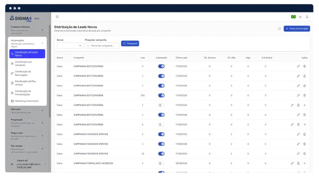Delete FACEBOOK IMOVEIS row with Lote 1
319x179 pixels.
click(x=304, y=144)
